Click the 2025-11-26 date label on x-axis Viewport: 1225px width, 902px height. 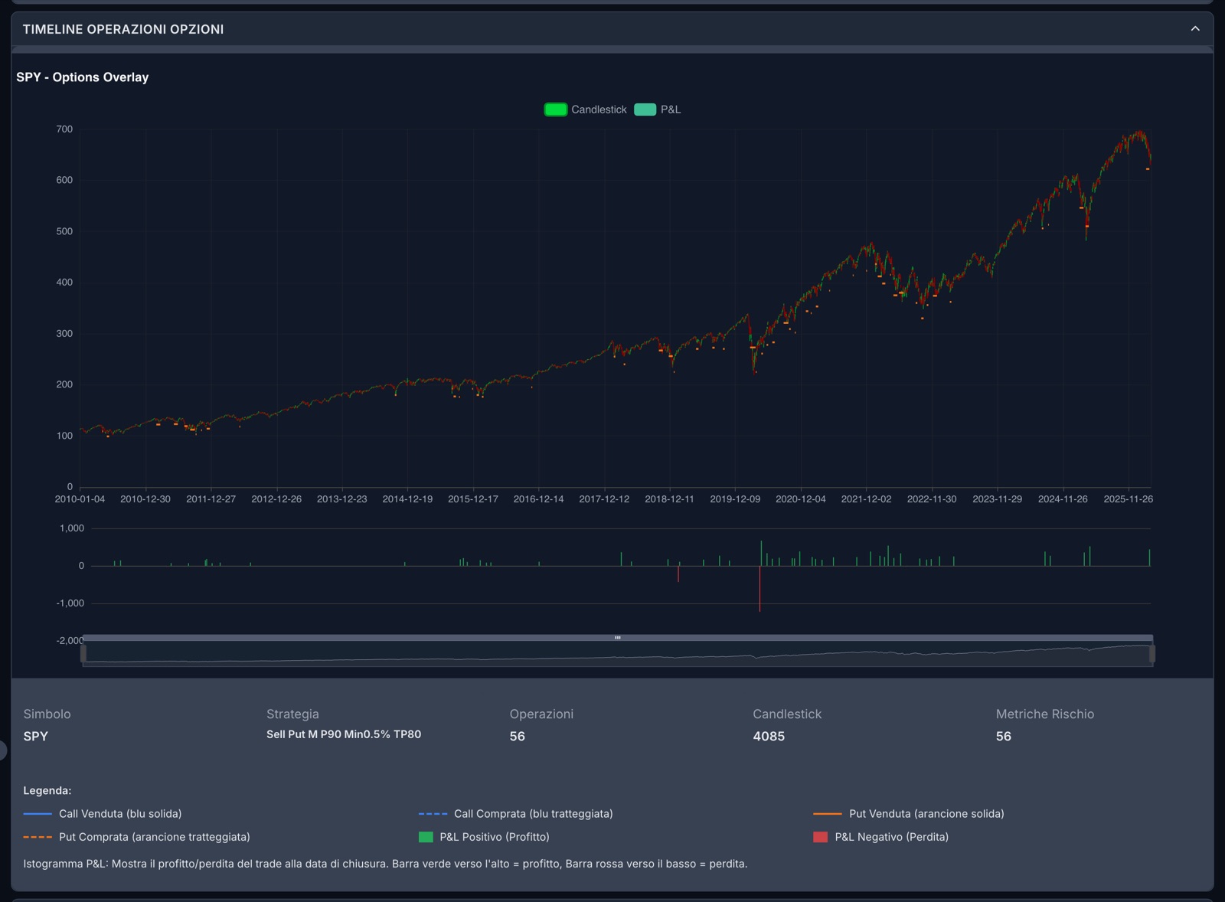tap(1128, 499)
